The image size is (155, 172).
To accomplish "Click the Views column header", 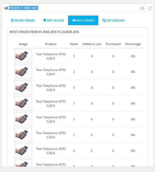I will (74, 44).
